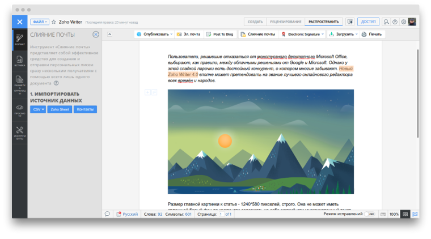Open settings via the gear icon

[x=403, y=22]
